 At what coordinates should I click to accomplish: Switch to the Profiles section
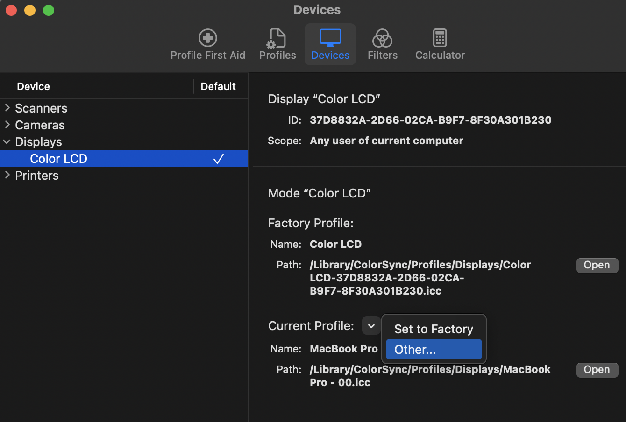point(277,45)
